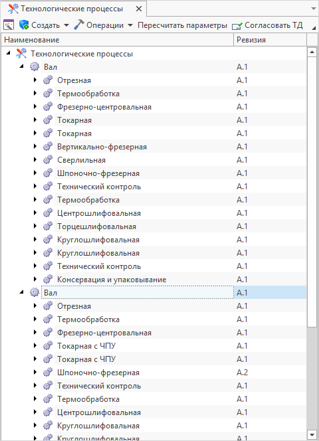Expand Фрезерно-центровальная under highlighted Вал
Viewport: 319px width, 441px height.
35,332
